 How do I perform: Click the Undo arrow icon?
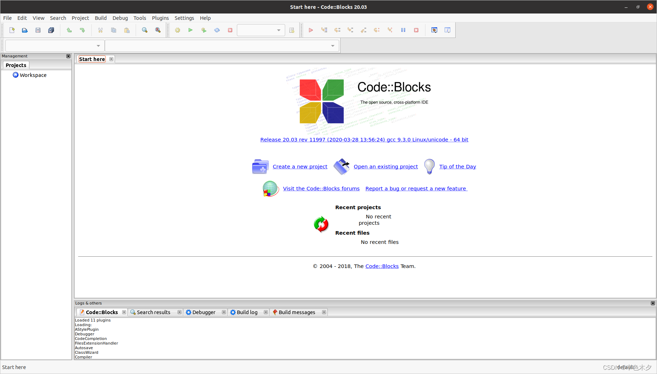(69, 30)
